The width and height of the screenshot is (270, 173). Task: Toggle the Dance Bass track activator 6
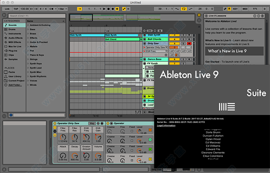(x=175, y=59)
